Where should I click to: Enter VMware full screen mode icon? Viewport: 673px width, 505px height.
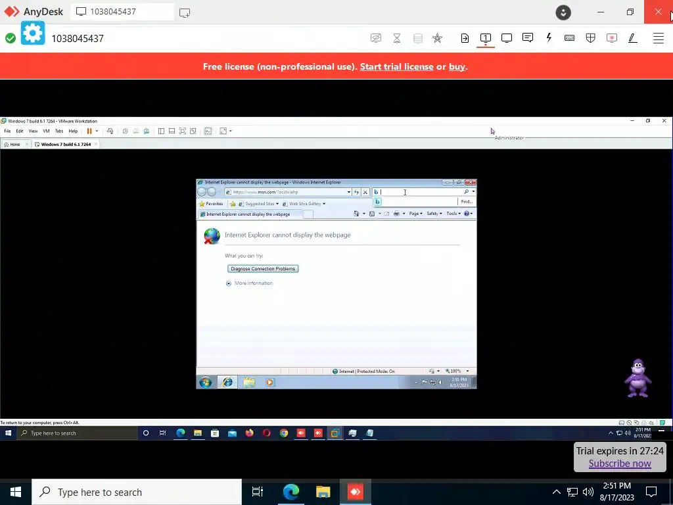click(x=183, y=131)
